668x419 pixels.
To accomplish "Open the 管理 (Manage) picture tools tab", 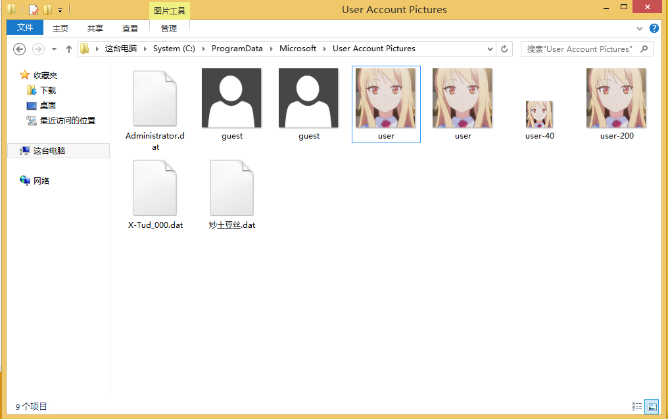I will pyautogui.click(x=169, y=28).
